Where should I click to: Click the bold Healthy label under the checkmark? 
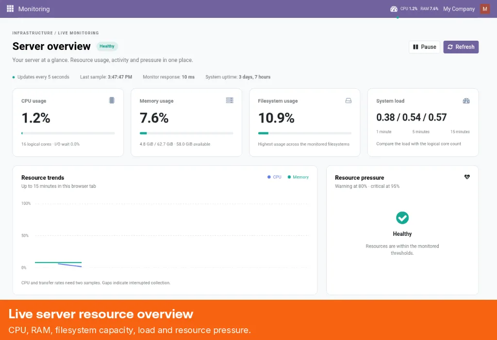pos(402,234)
